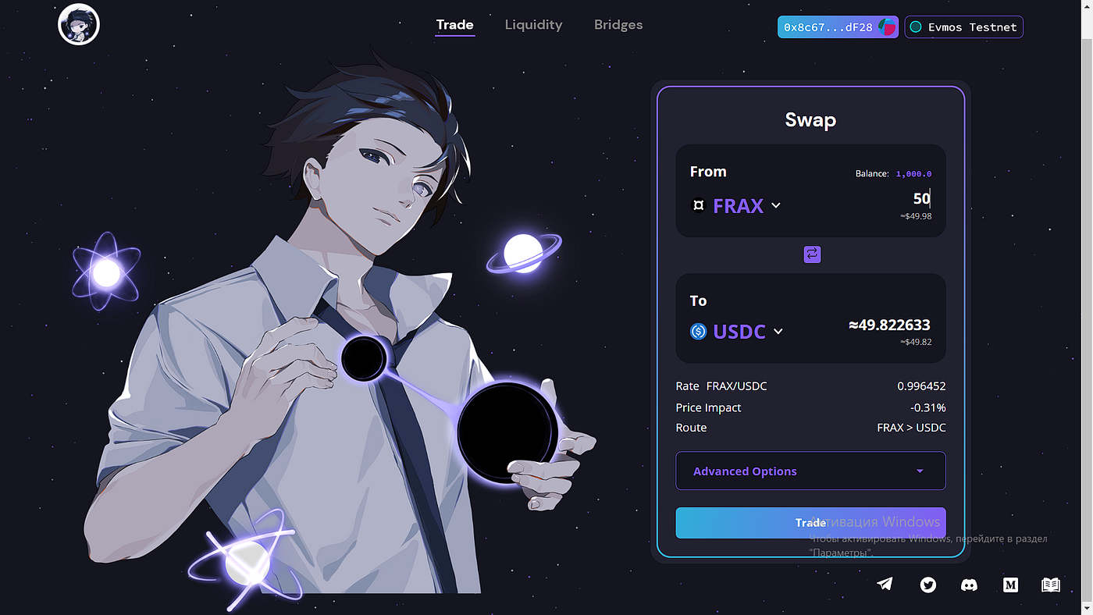
Task: Switch to the Liquidity tab
Action: tap(533, 25)
